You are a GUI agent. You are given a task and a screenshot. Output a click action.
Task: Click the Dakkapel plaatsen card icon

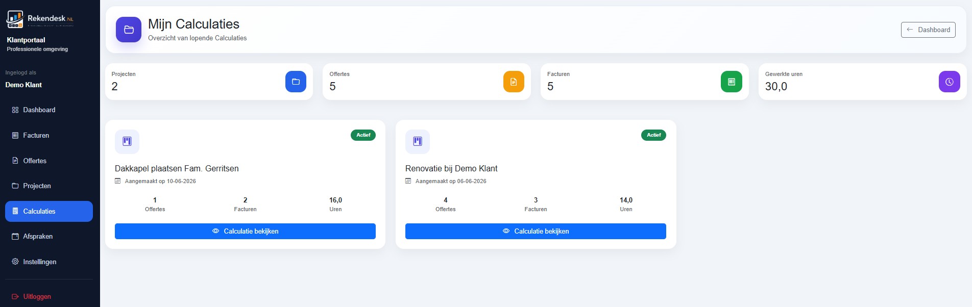pyautogui.click(x=127, y=141)
